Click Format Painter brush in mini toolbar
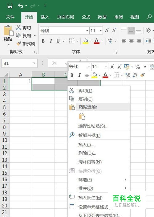154x217 pixels. pos(142,75)
